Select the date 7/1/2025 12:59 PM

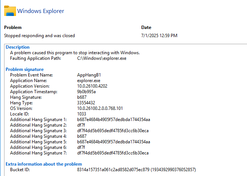[159, 36]
